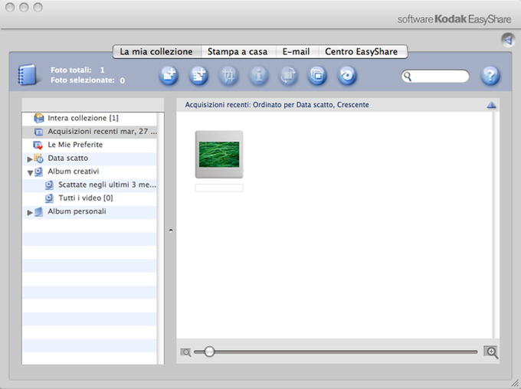521x389 pixels.
Task: Click the crop/edit photo toolbar icon
Action: click(x=228, y=75)
